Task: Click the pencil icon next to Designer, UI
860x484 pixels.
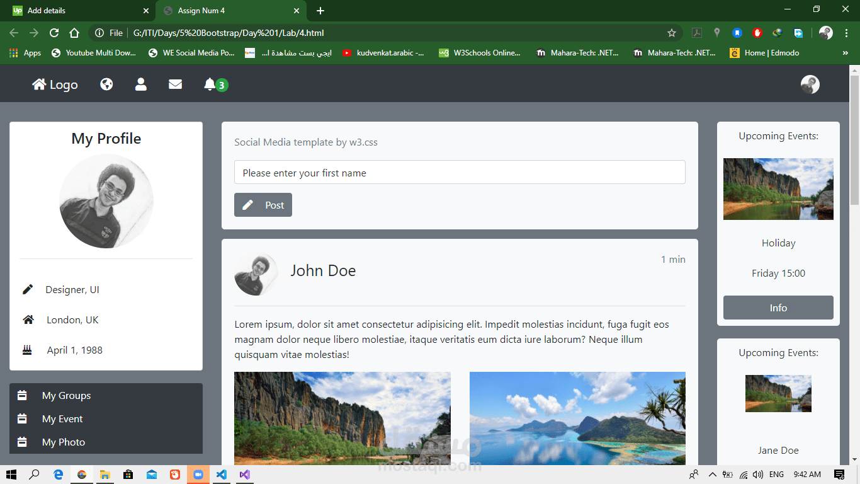Action: tap(28, 289)
